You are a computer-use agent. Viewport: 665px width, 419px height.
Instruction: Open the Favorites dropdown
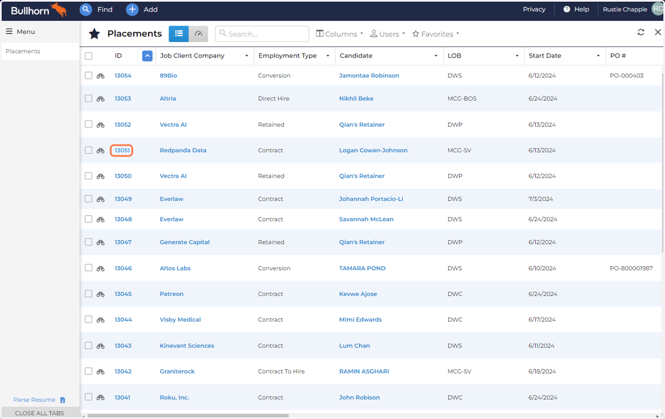click(x=436, y=34)
